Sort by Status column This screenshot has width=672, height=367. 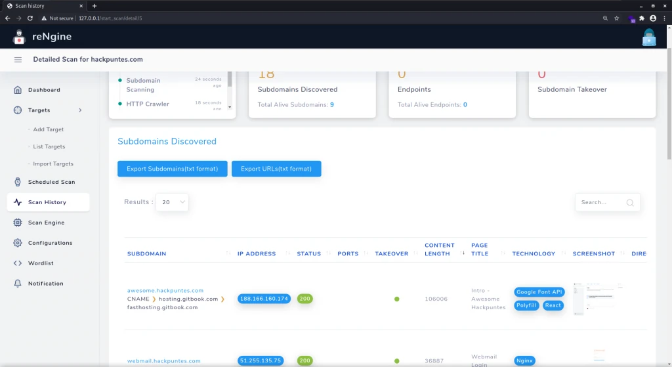coord(308,254)
